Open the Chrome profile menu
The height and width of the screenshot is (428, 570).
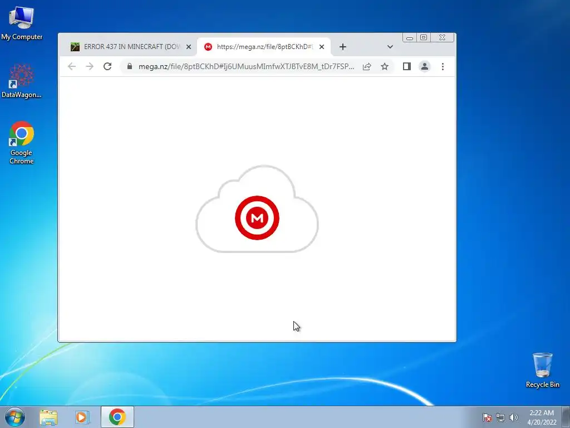425,66
